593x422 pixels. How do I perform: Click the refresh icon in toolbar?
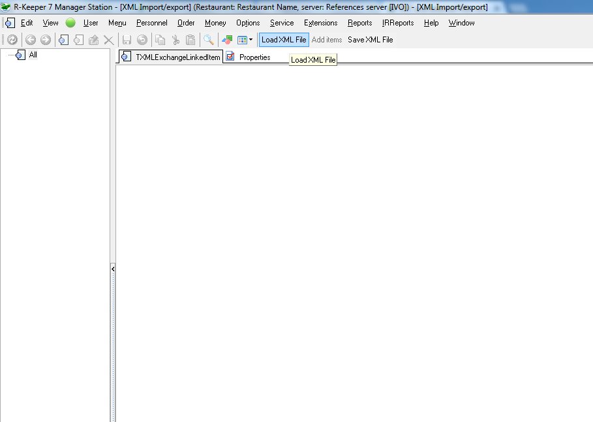click(x=12, y=40)
